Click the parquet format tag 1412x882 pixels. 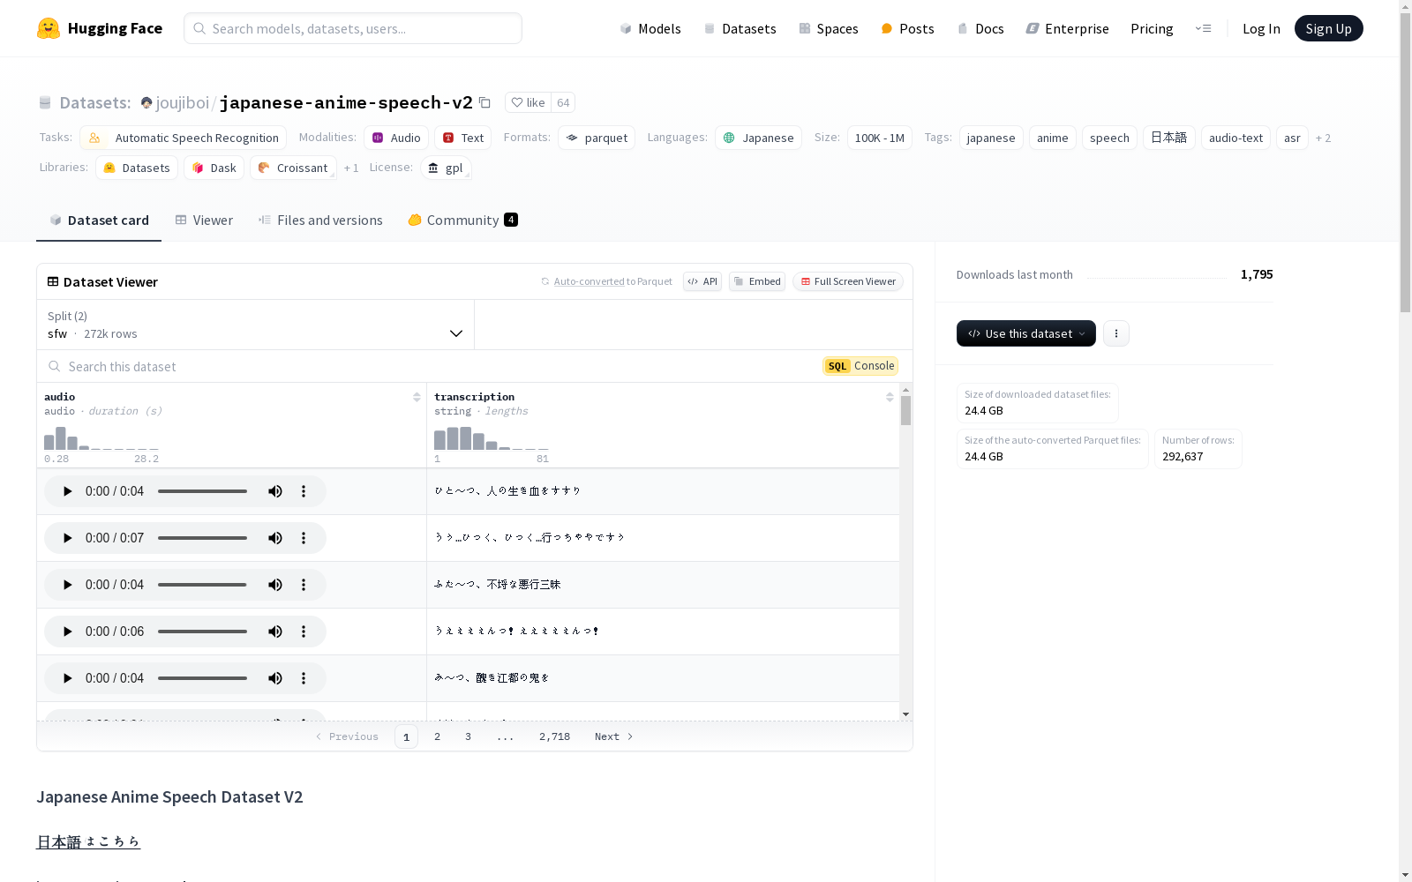coord(597,138)
